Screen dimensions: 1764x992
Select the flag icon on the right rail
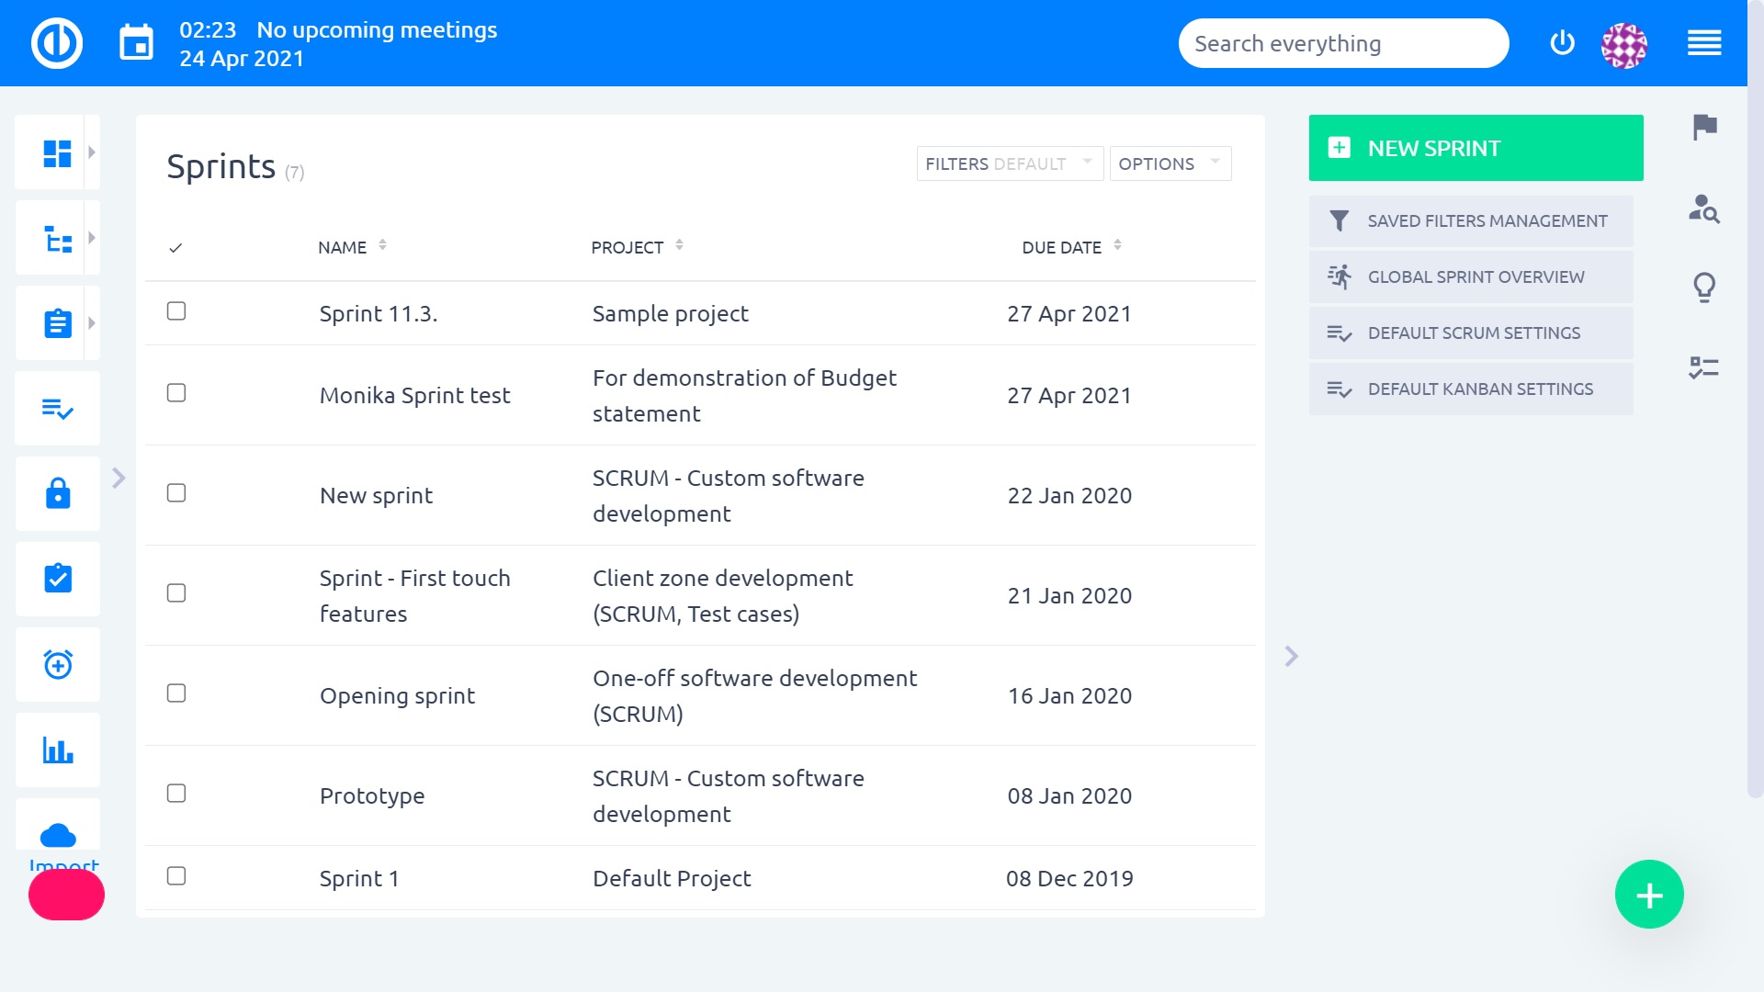(1705, 129)
